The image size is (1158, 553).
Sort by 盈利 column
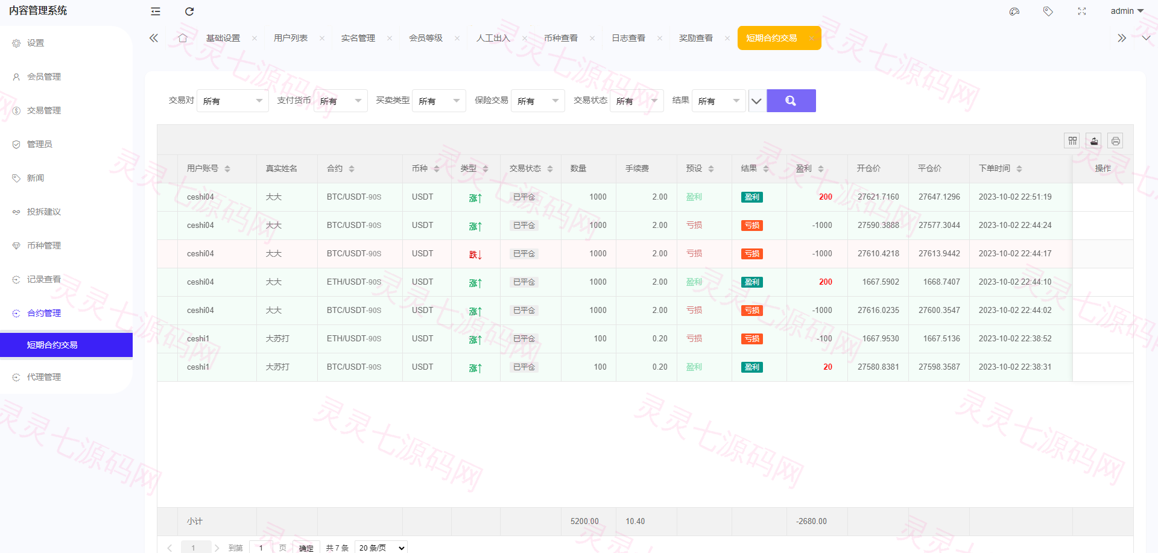tap(821, 169)
